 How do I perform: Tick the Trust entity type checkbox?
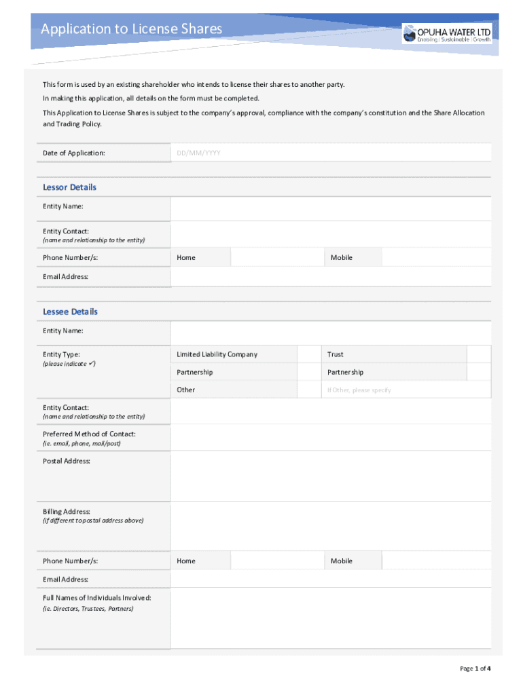(478, 354)
